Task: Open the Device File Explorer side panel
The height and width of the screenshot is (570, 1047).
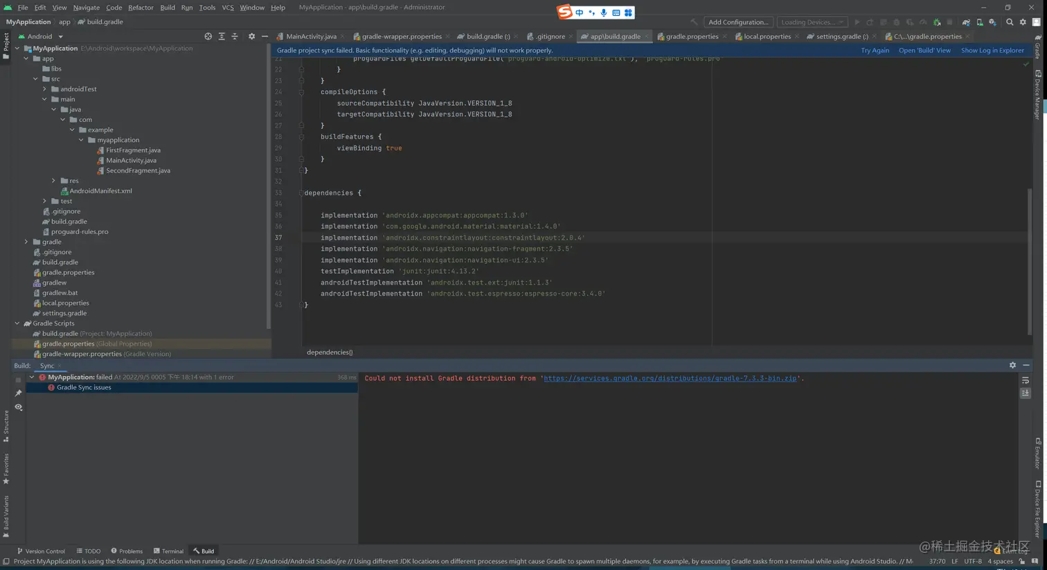Action: coord(1037,509)
